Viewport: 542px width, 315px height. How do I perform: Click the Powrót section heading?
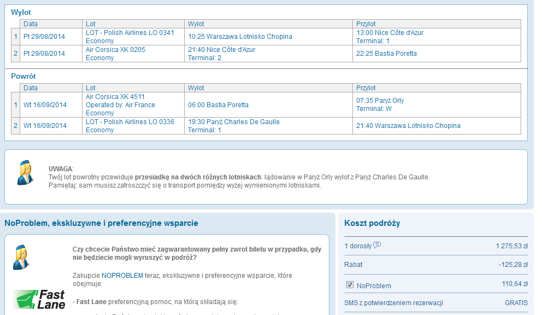coord(23,76)
